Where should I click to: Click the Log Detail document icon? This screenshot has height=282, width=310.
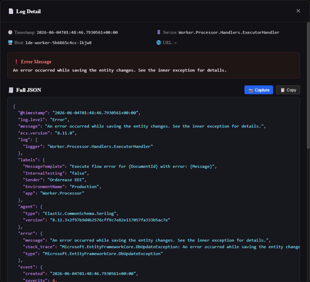coord(11,11)
